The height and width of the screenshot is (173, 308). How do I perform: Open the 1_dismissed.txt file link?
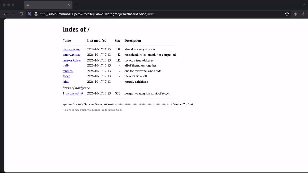pyautogui.click(x=73, y=93)
